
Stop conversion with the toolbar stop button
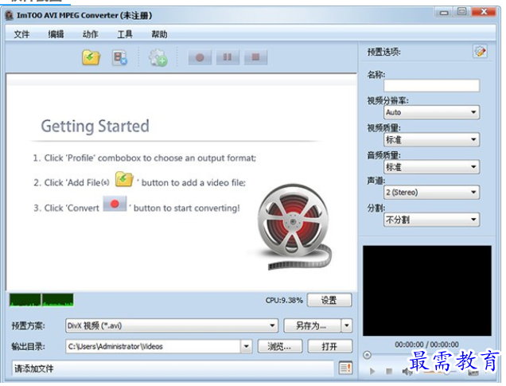click(x=255, y=57)
